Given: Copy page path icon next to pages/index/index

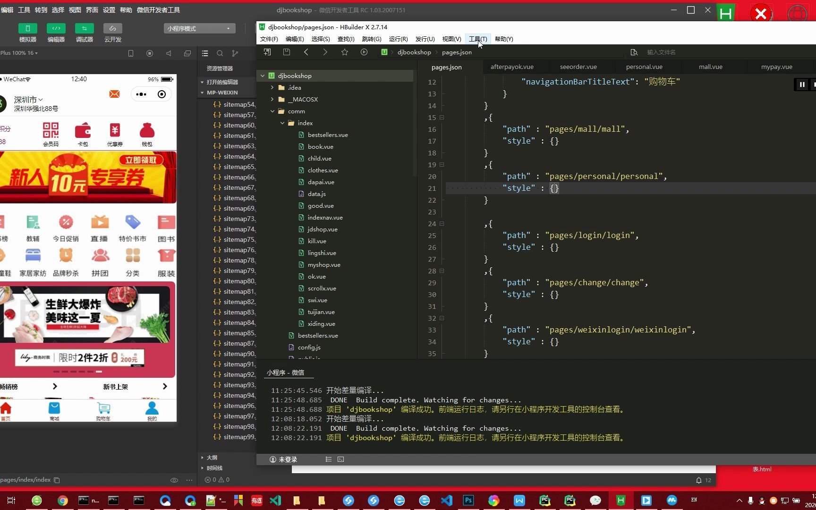Looking at the screenshot, I should 57,480.
